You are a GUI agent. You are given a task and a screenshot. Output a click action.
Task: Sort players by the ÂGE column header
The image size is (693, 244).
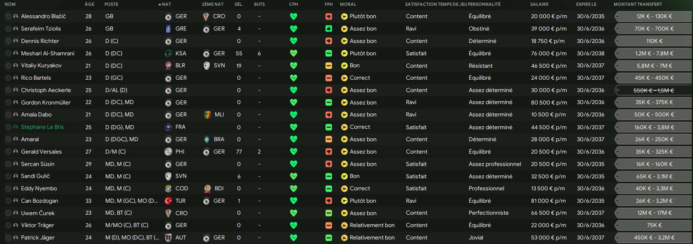89,4
